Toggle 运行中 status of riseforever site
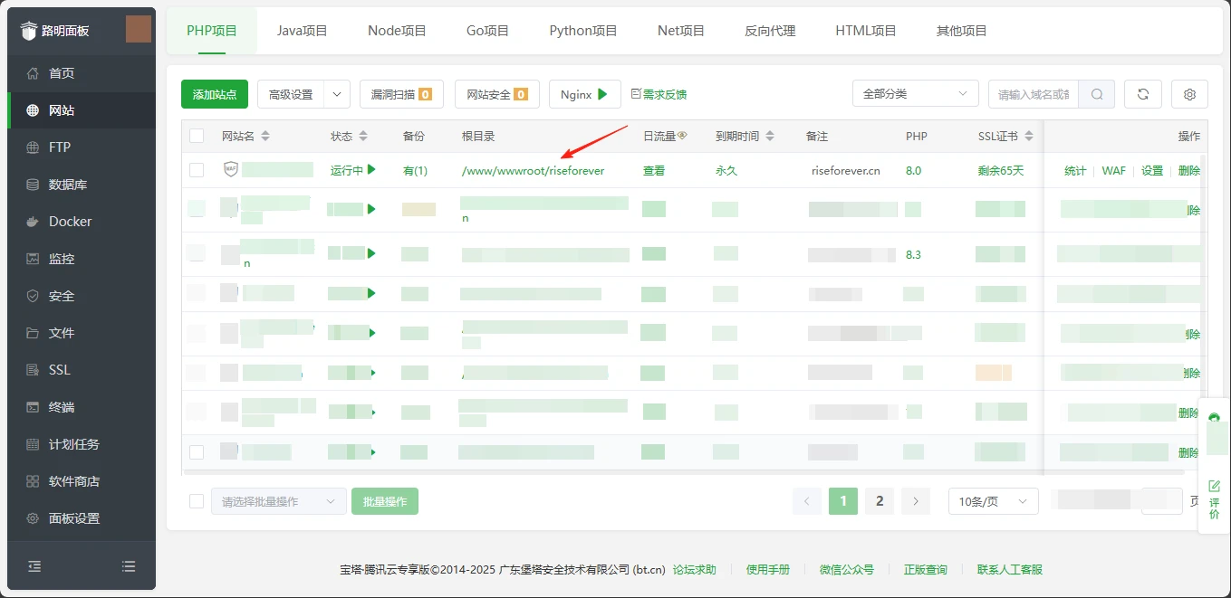Image resolution: width=1231 pixels, height=598 pixels. [353, 170]
